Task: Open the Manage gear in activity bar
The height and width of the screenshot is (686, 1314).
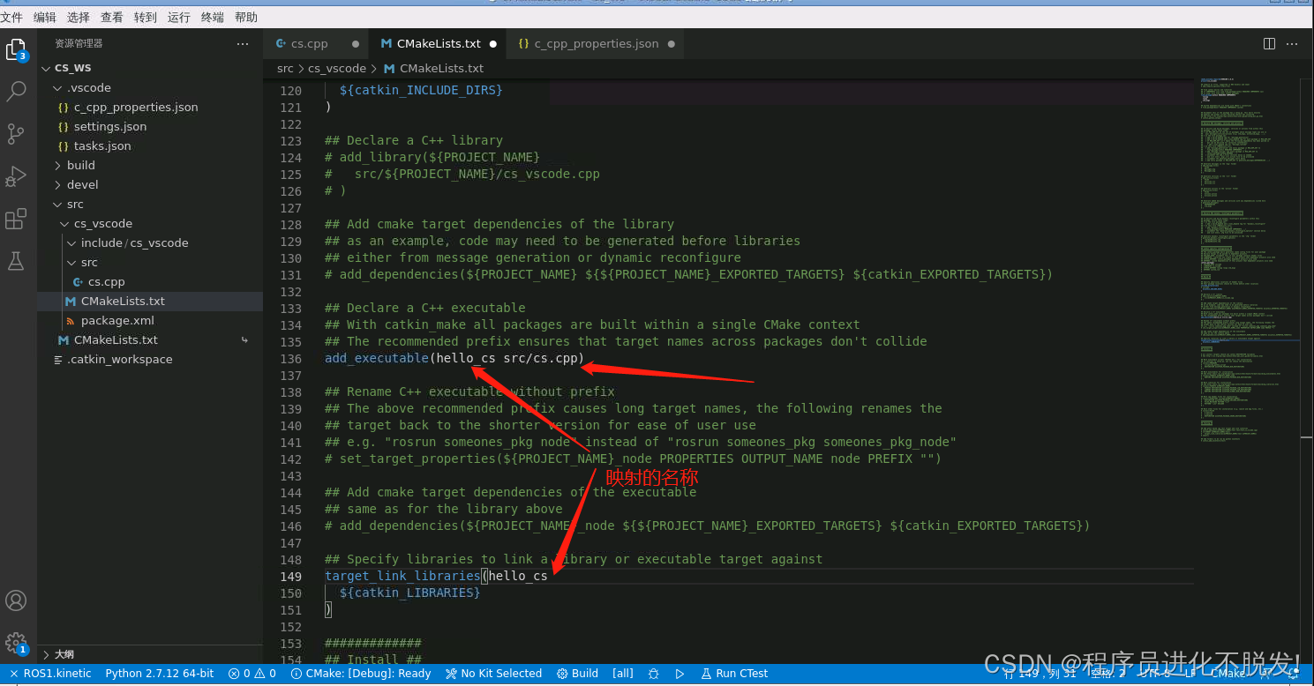Action: point(16,643)
